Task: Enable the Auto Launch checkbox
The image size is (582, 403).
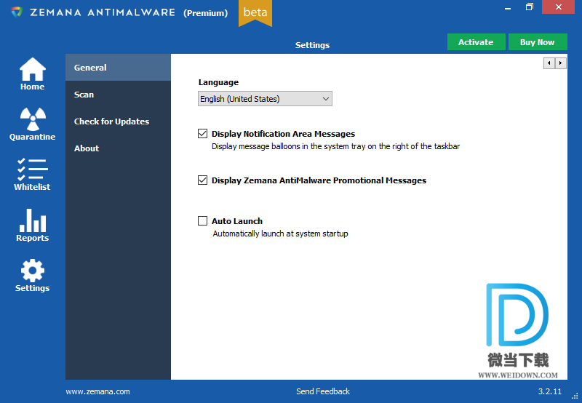Action: [x=202, y=221]
